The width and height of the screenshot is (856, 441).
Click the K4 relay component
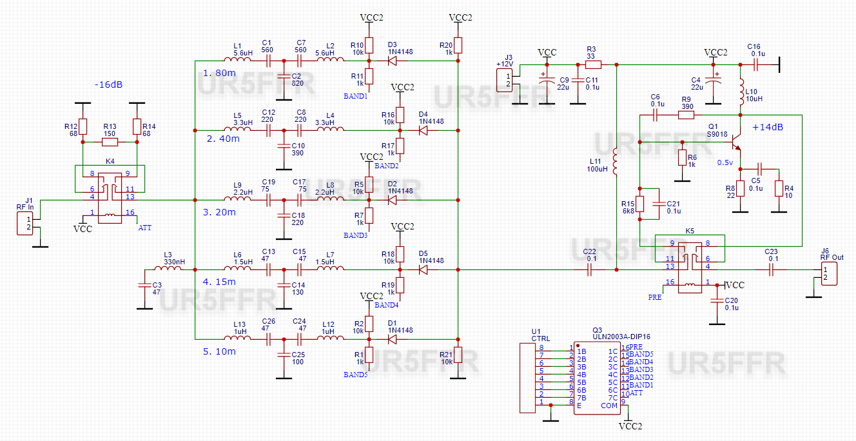(110, 193)
